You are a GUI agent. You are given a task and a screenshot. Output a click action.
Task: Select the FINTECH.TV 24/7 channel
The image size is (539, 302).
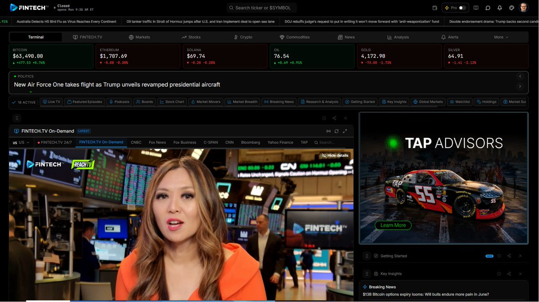click(55, 143)
